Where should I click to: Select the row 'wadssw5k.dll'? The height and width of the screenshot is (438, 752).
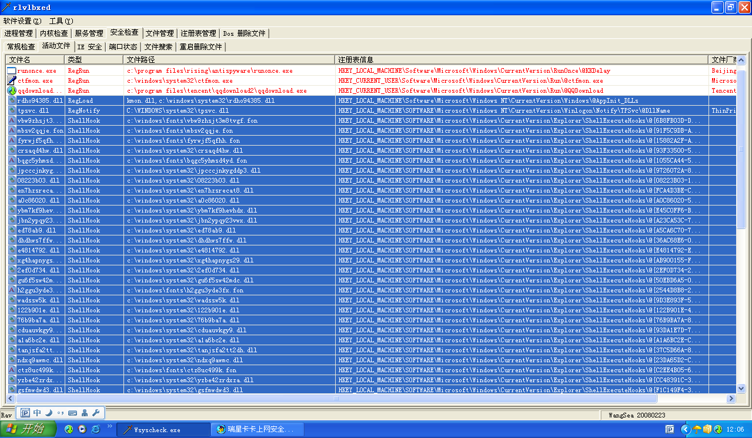coord(371,300)
